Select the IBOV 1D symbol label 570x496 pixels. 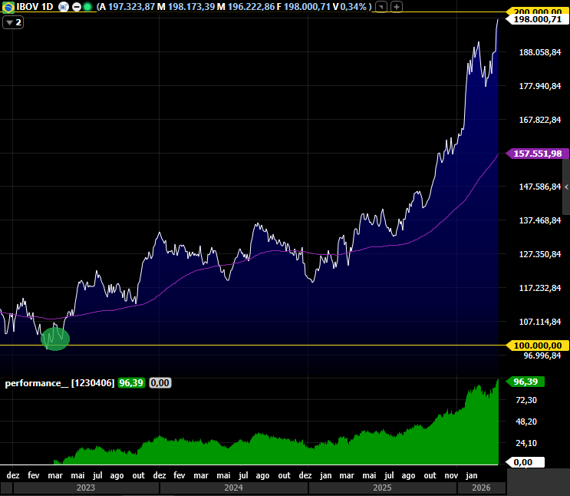pos(35,7)
